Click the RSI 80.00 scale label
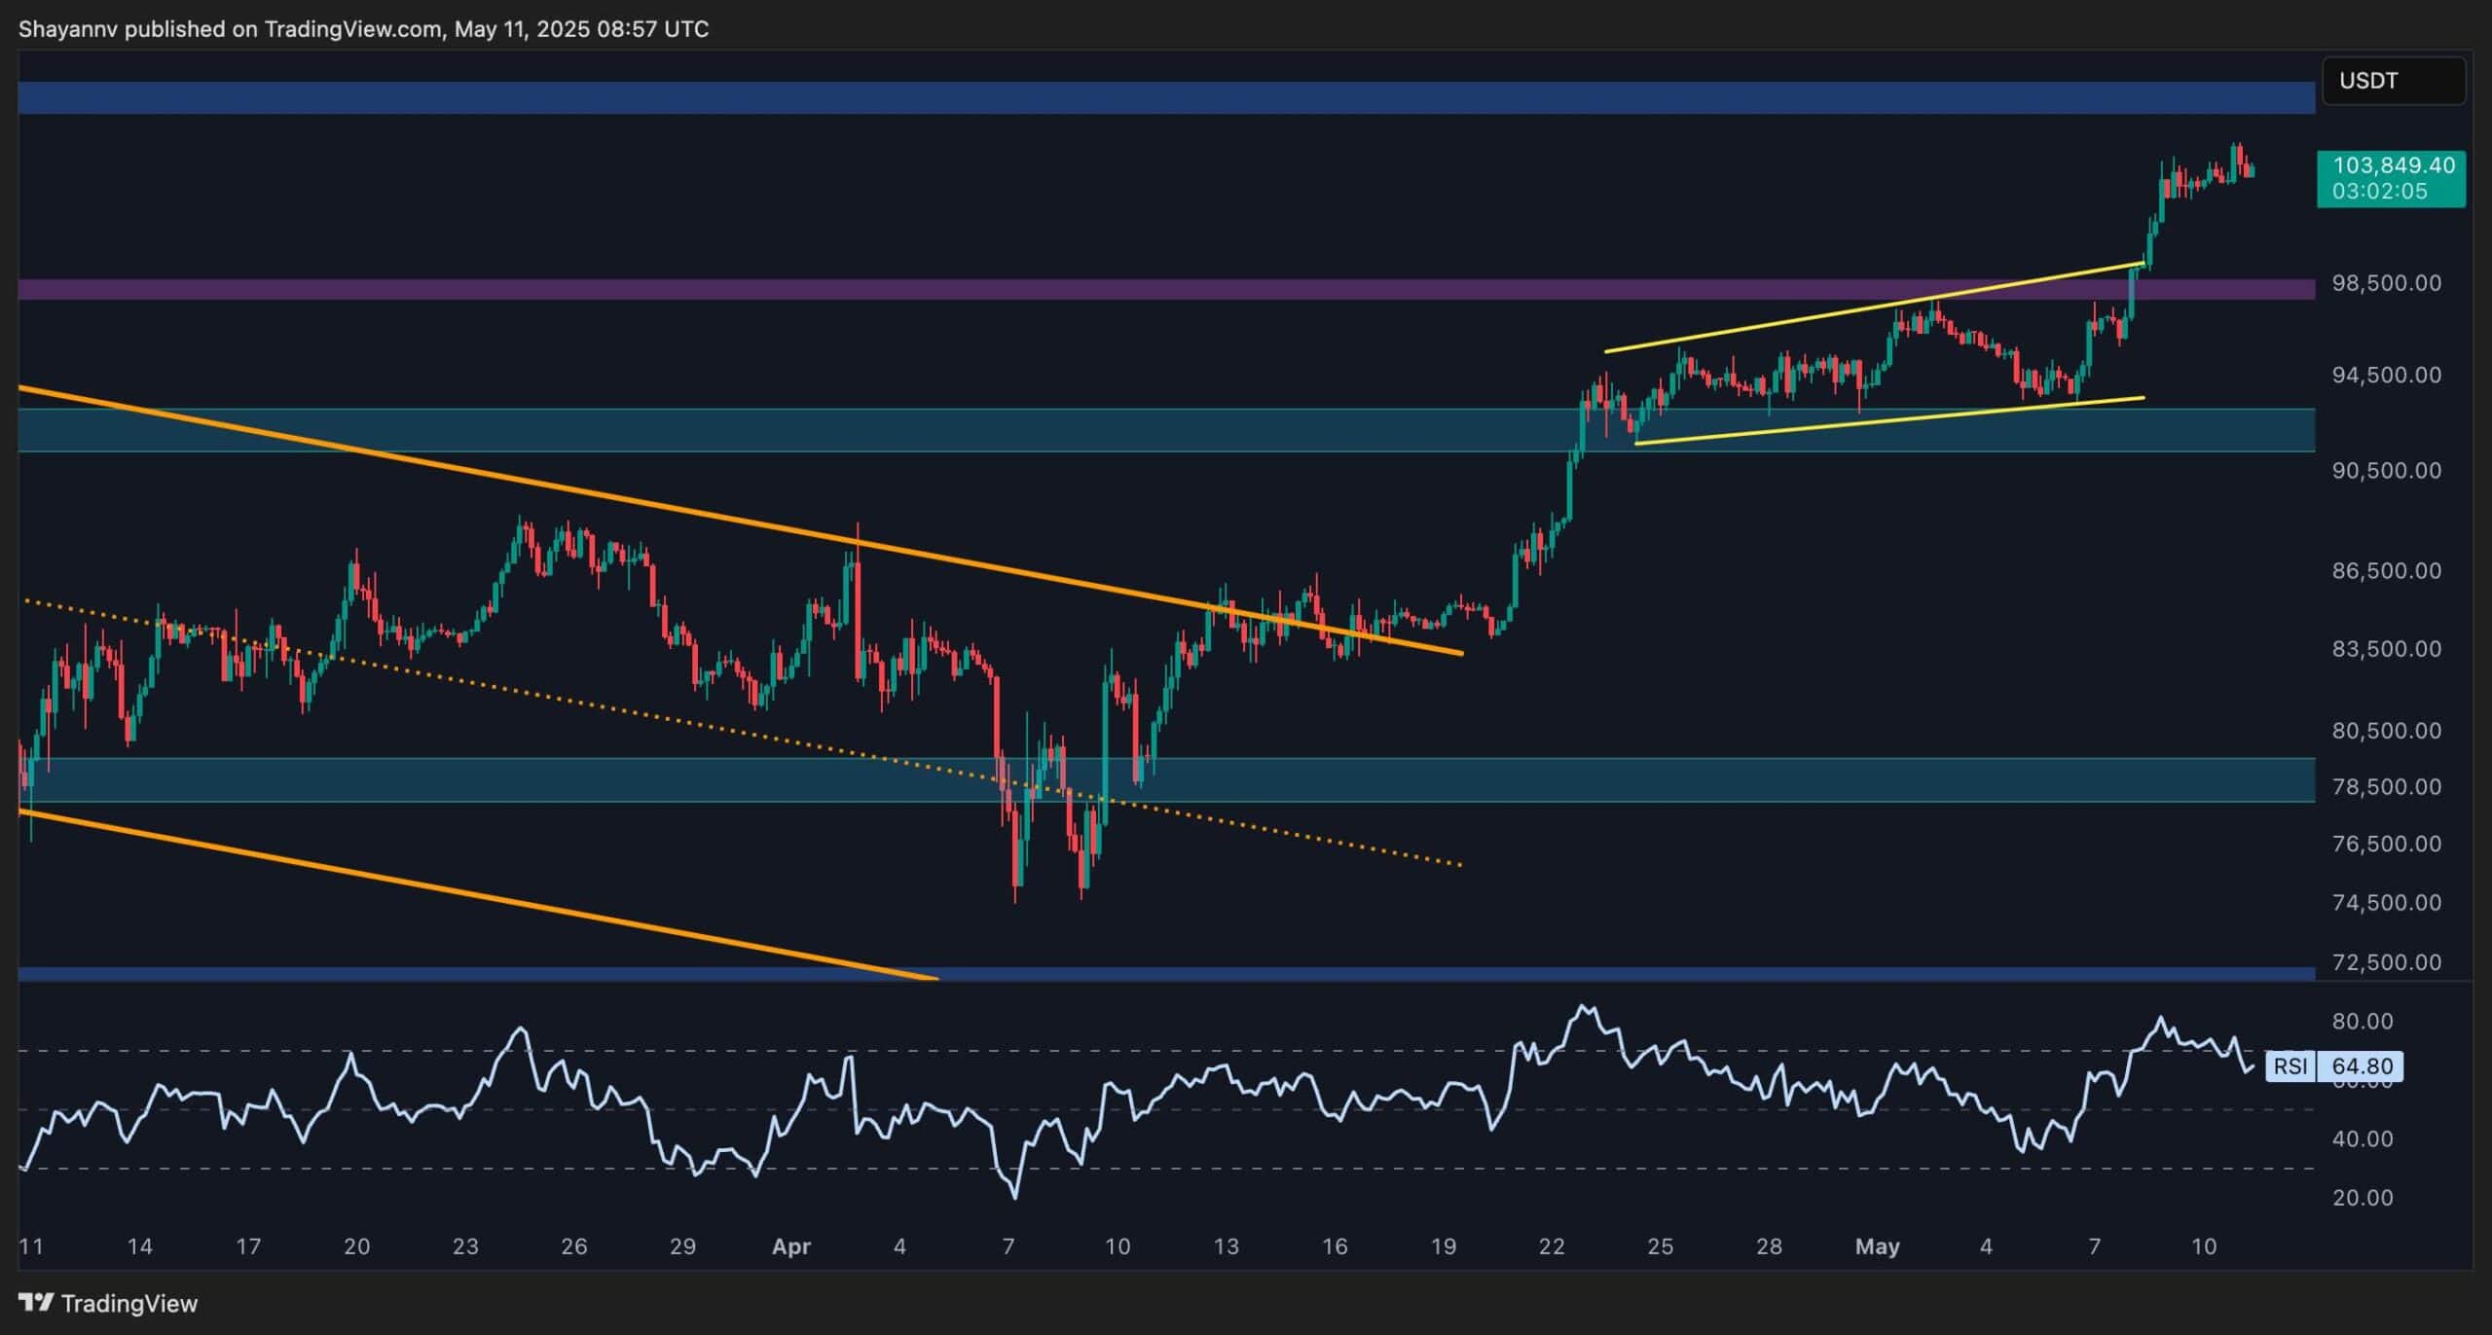The width and height of the screenshot is (2492, 1335). [x=2363, y=1021]
